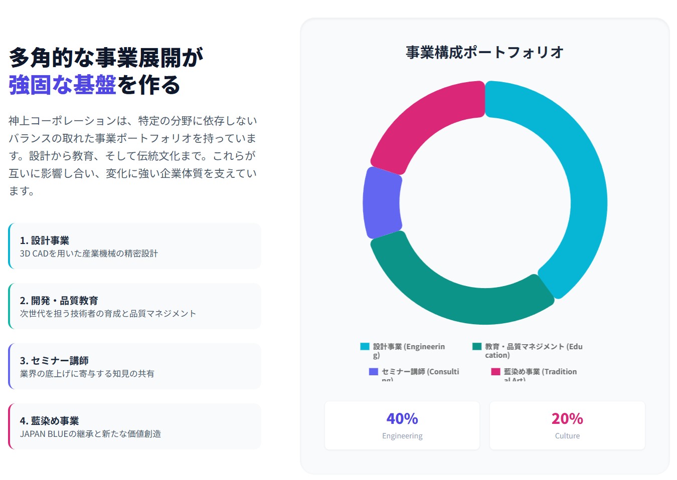Select the purple seminar segment of the donut
The width and height of the screenshot is (677, 480).
coord(382,202)
